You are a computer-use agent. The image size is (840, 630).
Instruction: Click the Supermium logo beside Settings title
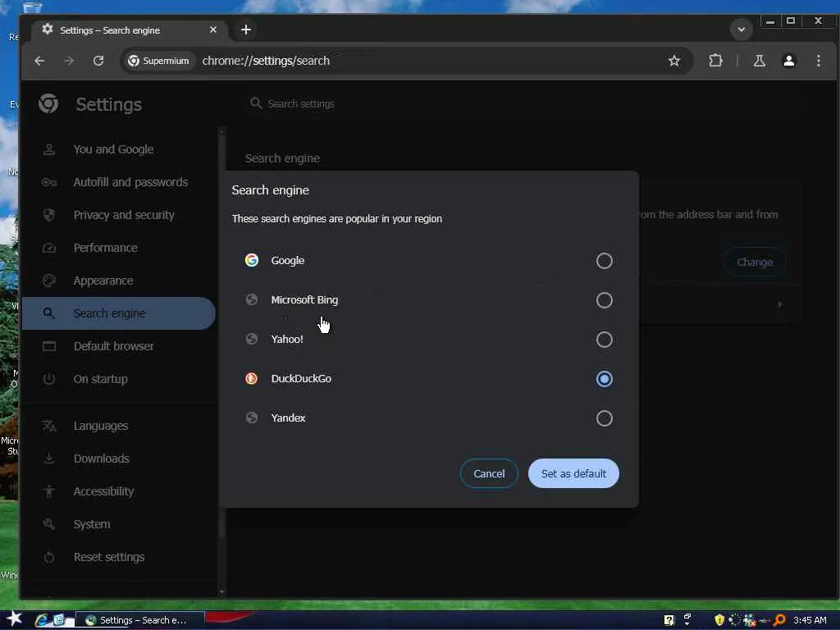pyautogui.click(x=48, y=103)
